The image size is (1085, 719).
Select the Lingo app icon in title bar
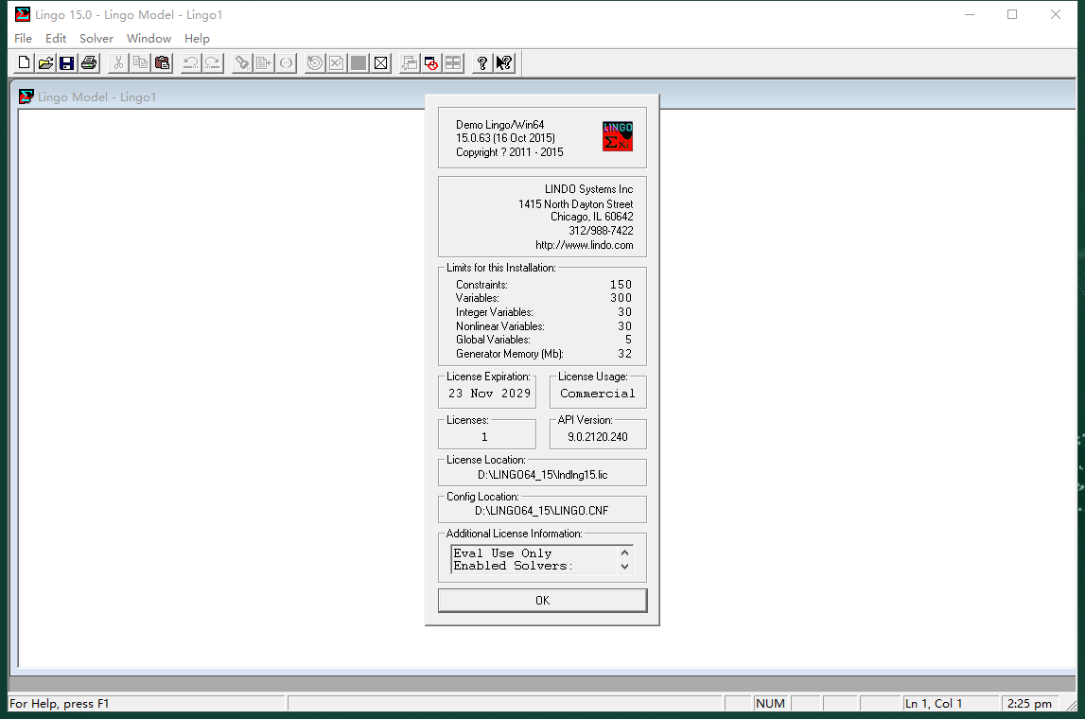pyautogui.click(x=22, y=14)
